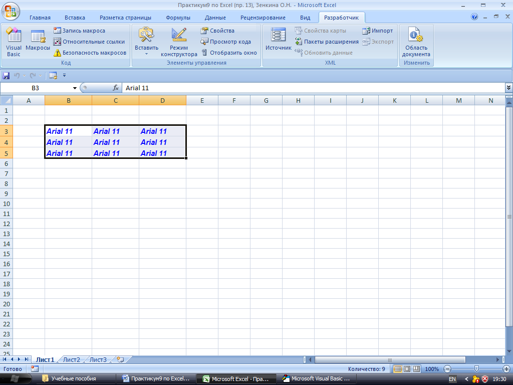Open the Рецензирование tab
The image size is (513, 385).
coord(263,18)
